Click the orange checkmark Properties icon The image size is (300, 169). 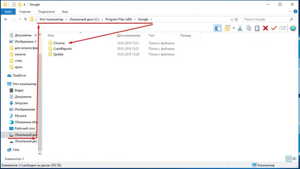point(274,28)
